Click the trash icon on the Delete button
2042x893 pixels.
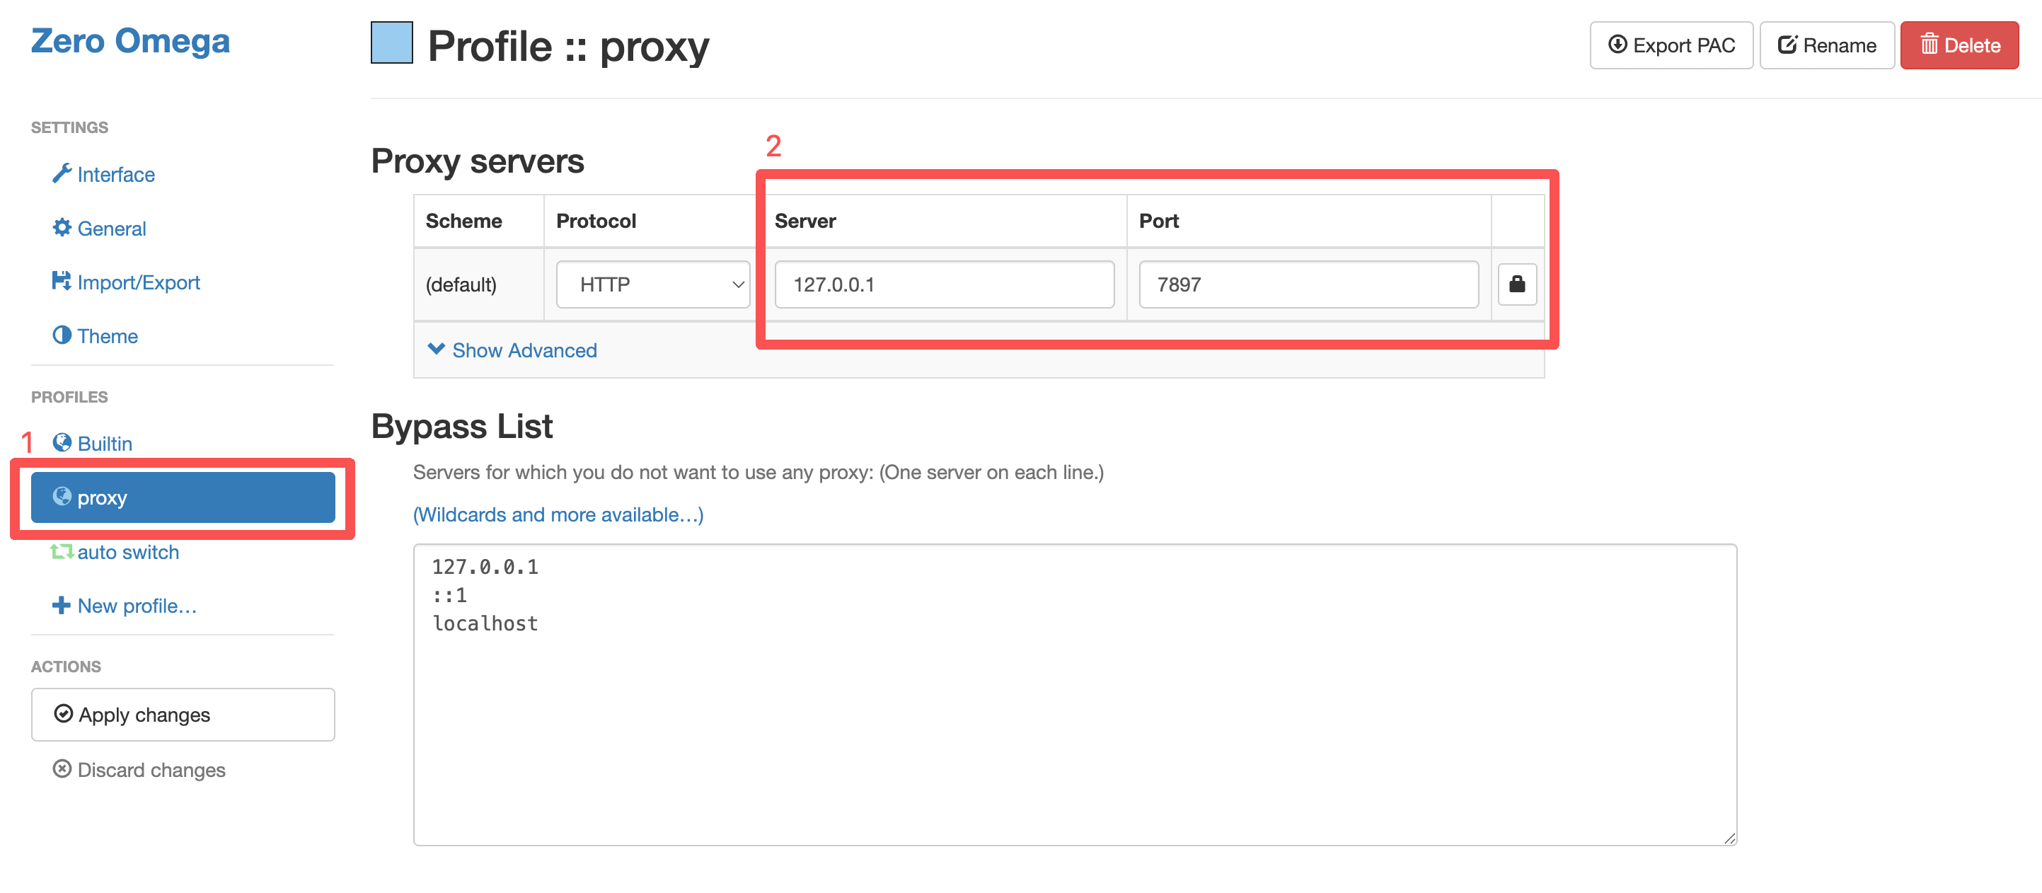[x=1929, y=45]
